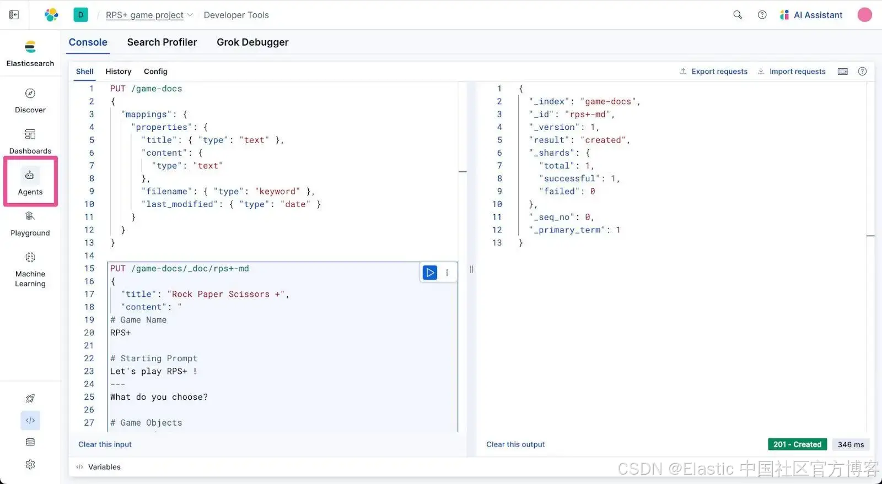Click Export requests
Screen dimensions: 882x484
[x=714, y=72]
